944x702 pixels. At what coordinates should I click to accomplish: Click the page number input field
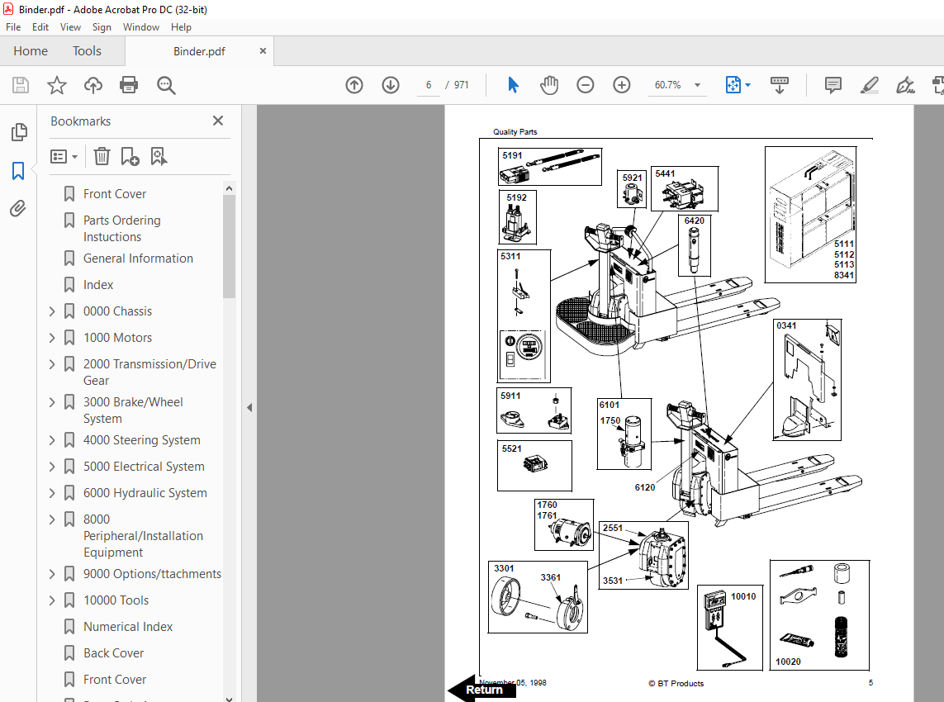click(428, 85)
